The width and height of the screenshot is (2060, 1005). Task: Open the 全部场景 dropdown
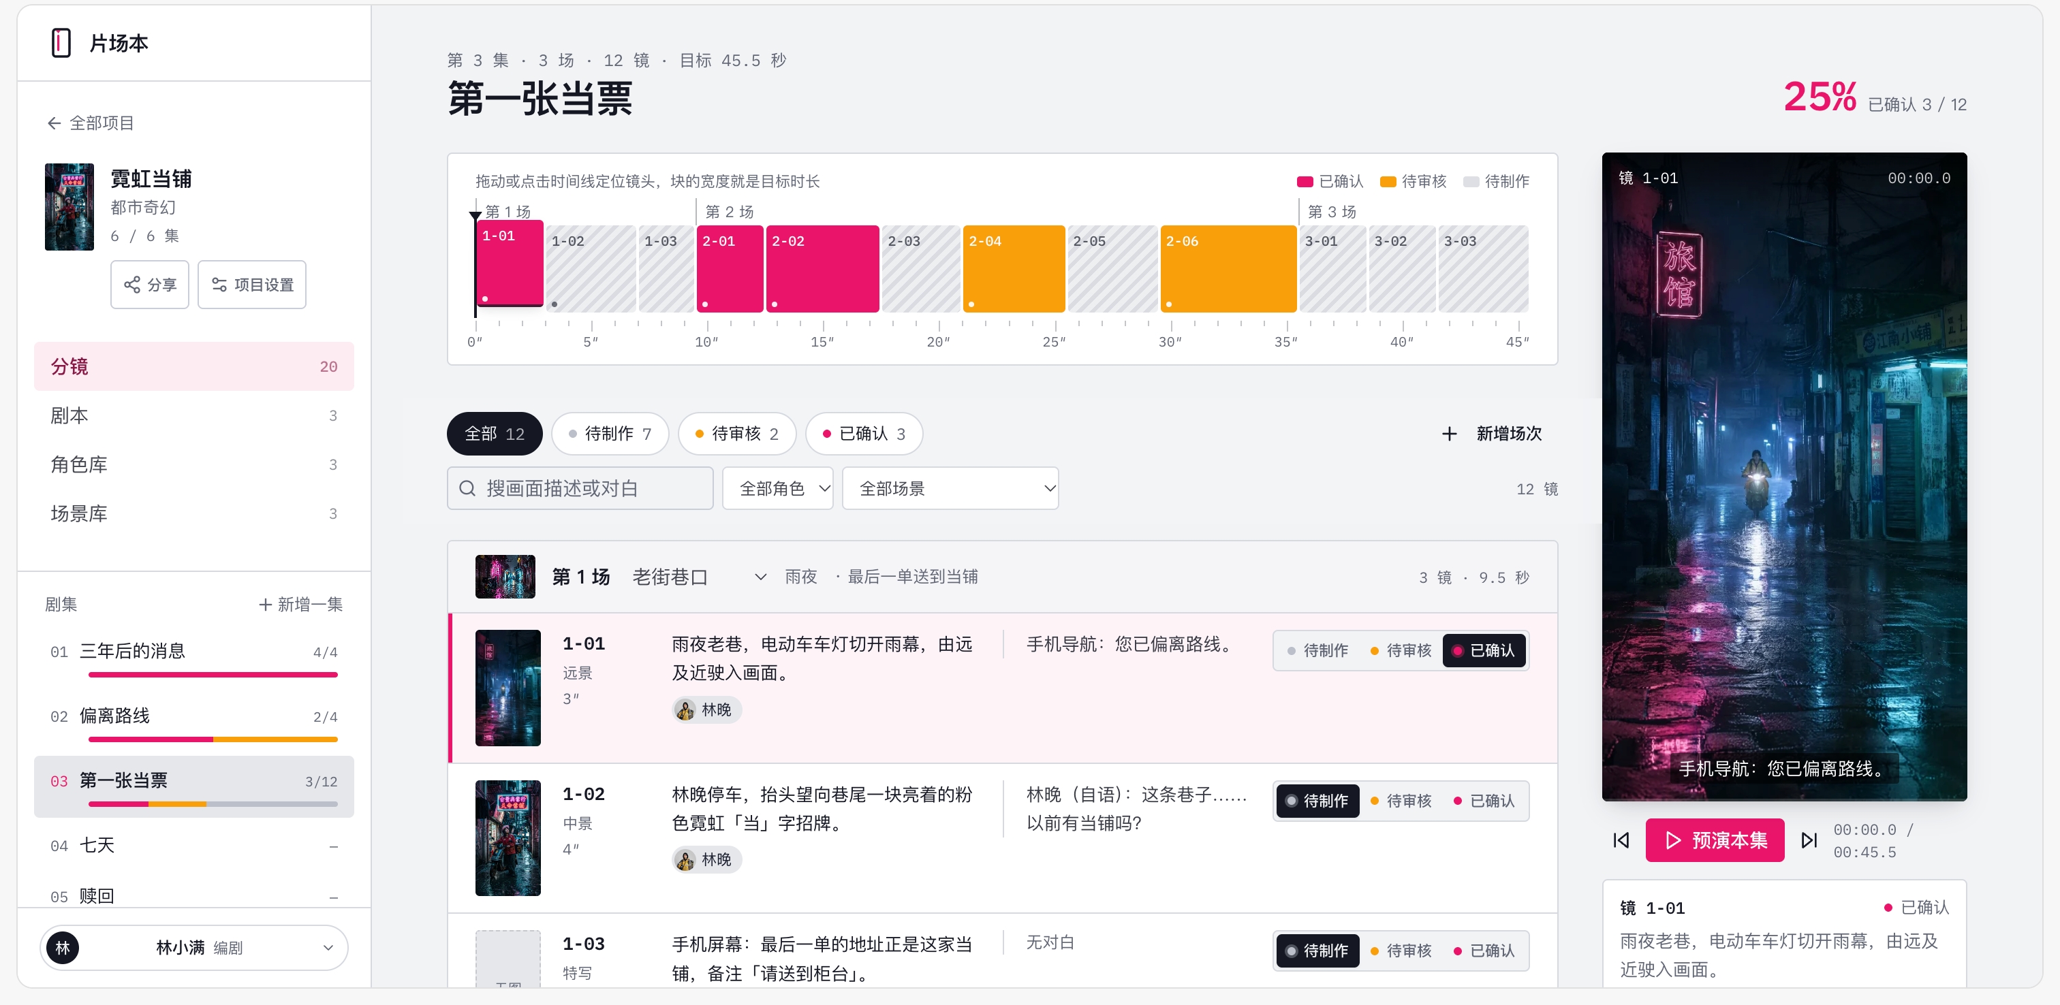[950, 488]
